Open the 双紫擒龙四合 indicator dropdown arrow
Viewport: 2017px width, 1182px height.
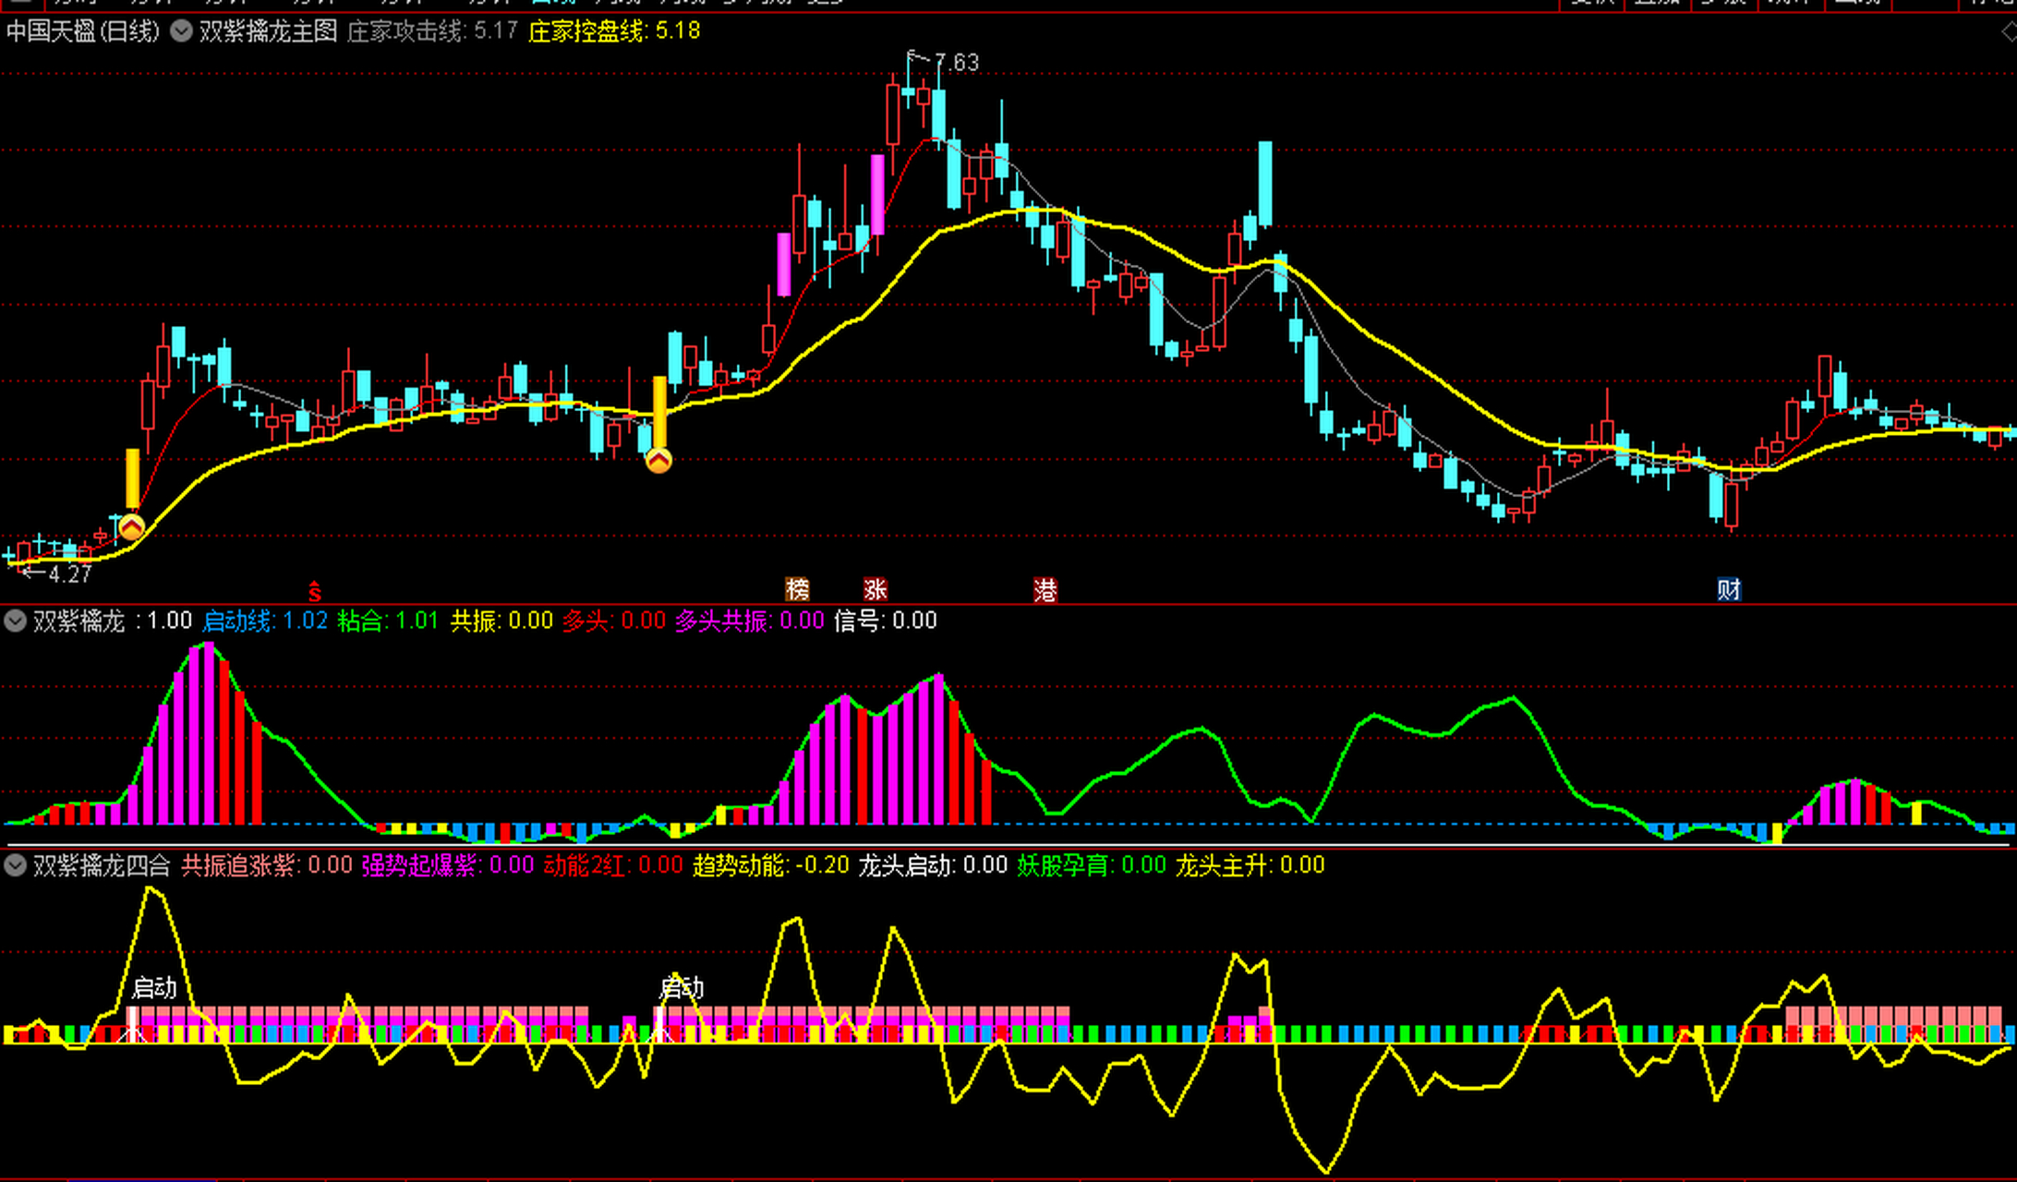click(15, 865)
